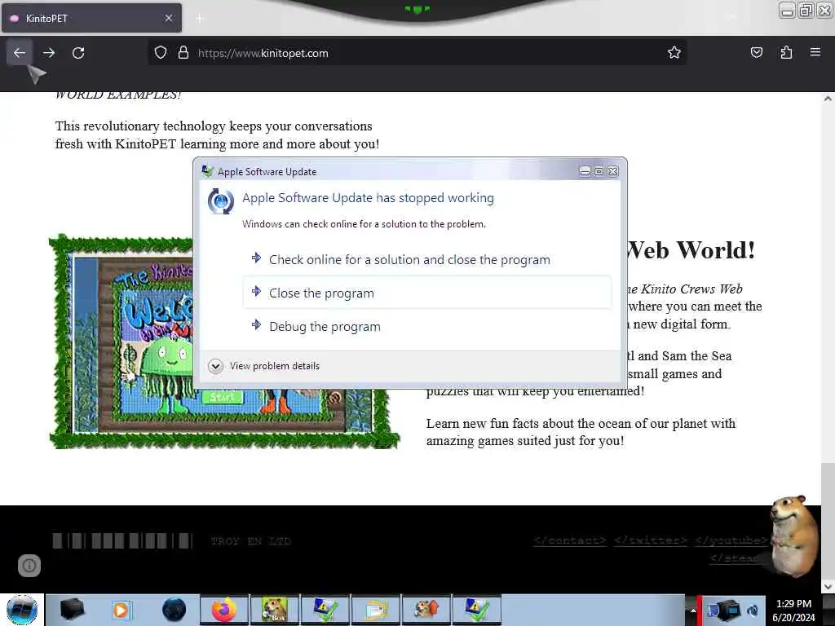Close the Apple Software Update dialog
The width and height of the screenshot is (835, 626).
click(x=613, y=171)
